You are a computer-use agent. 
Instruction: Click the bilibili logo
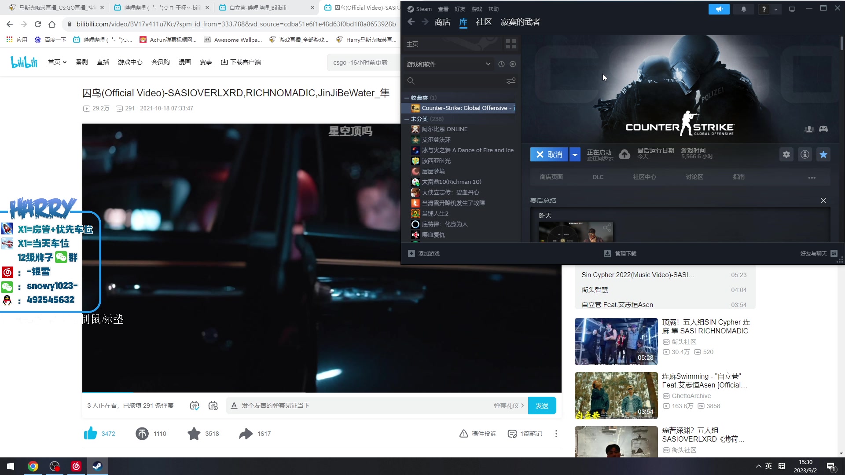pos(24,62)
